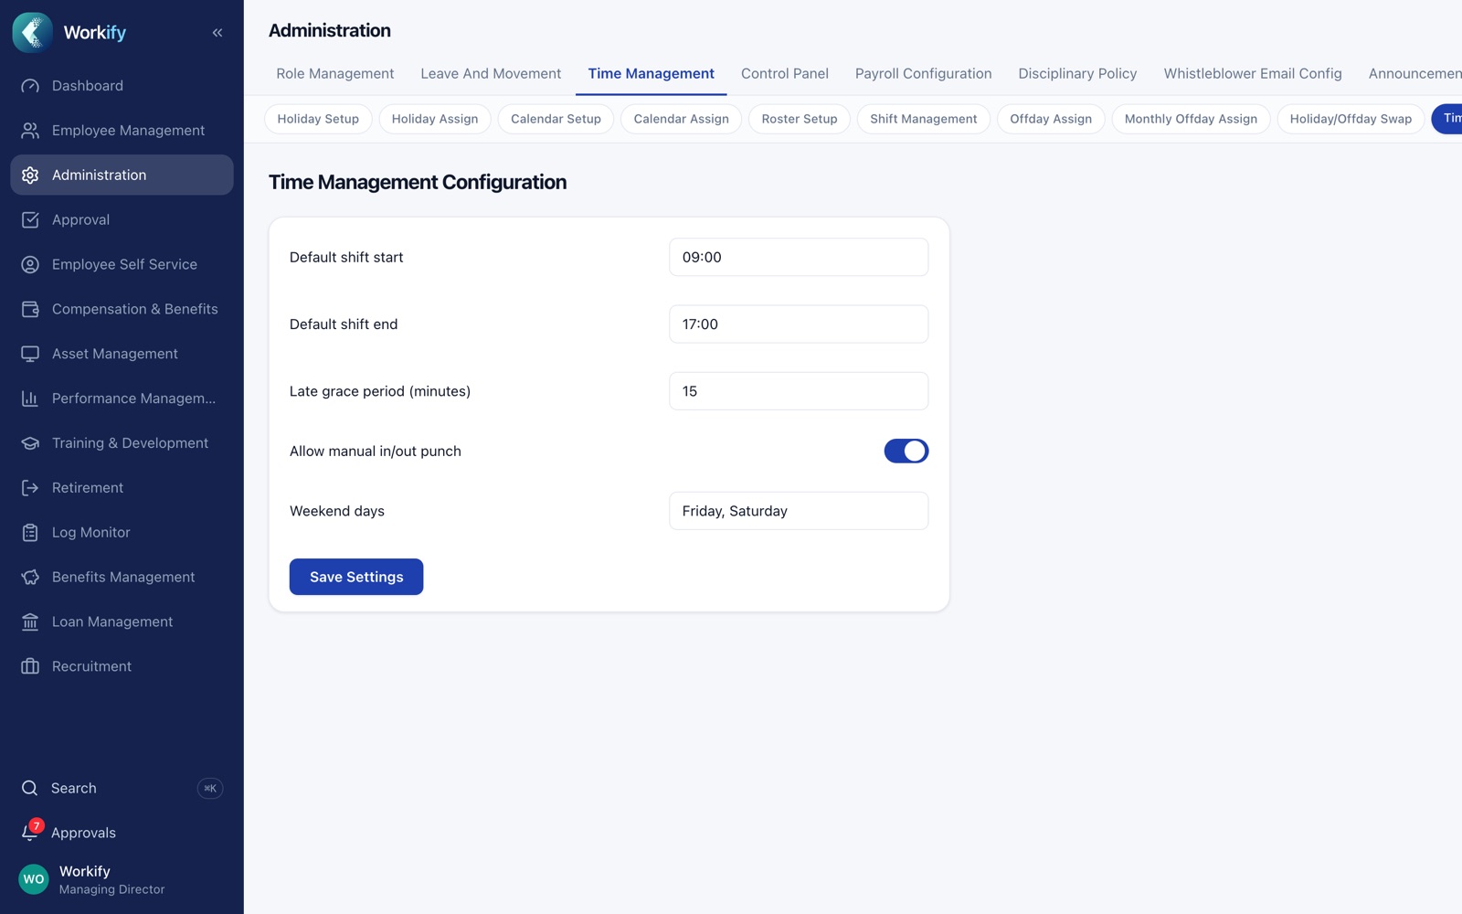Viewport: 1462px width, 914px height.
Task: Click the Benefits Management piggy bank icon
Action: [30, 577]
